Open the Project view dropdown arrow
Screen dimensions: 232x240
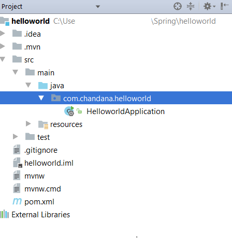(98, 7)
